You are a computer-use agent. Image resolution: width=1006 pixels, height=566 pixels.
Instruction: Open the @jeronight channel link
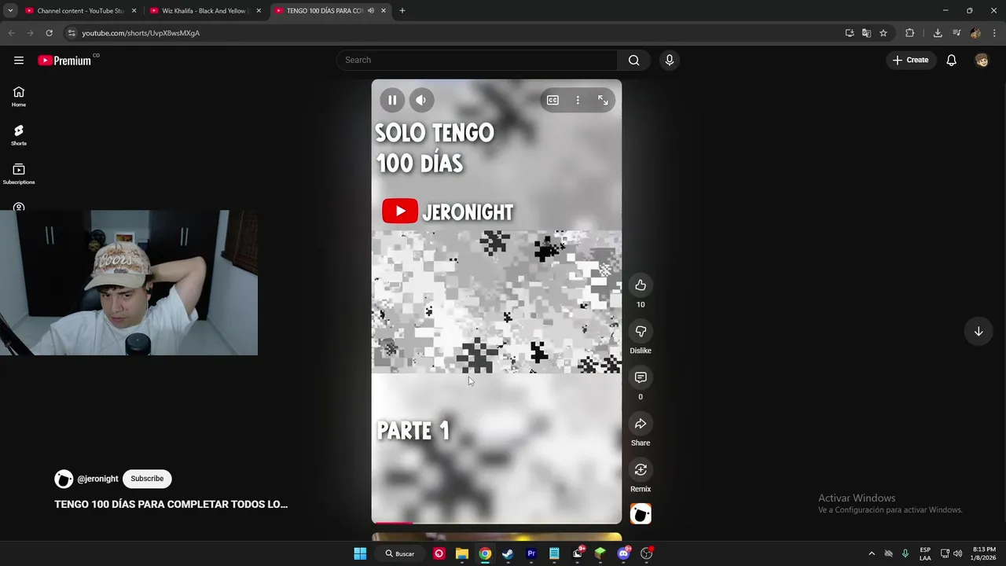(x=97, y=479)
